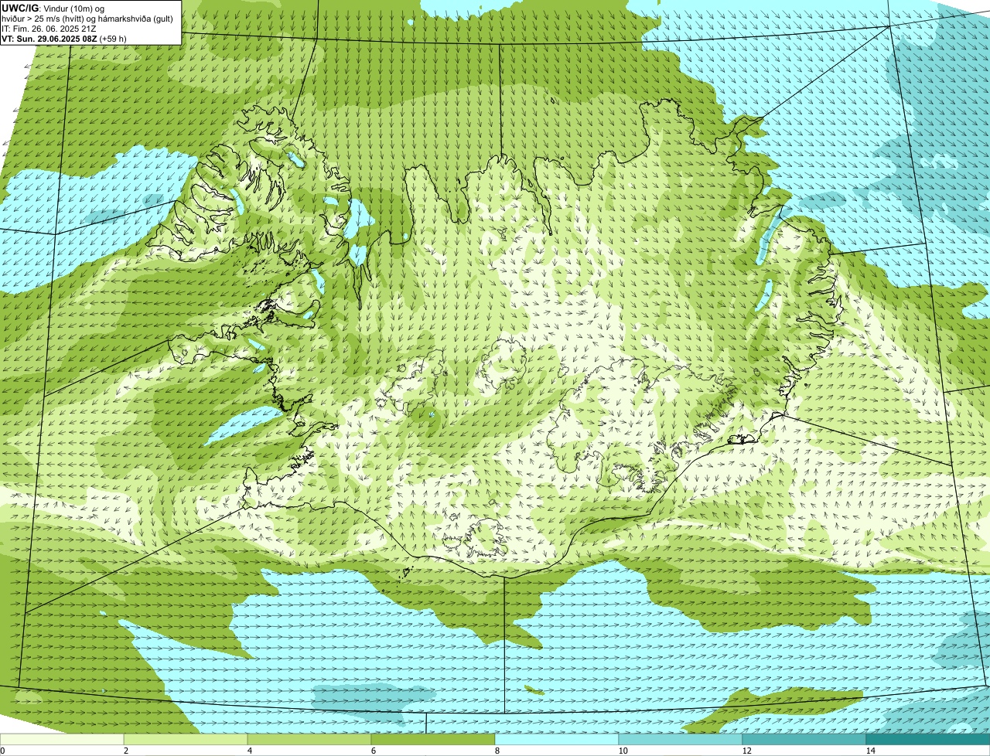Click the pale yellow 0–2 m/s color band

62,739
